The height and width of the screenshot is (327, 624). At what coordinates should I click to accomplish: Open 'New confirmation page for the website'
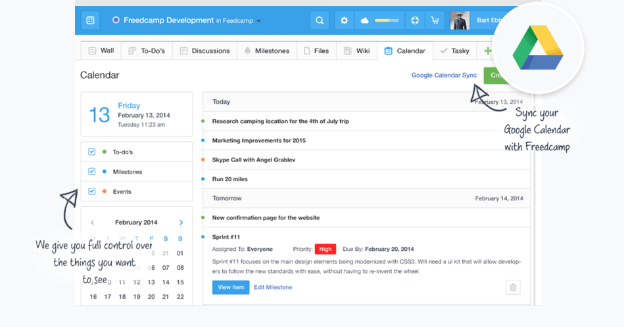pos(266,218)
